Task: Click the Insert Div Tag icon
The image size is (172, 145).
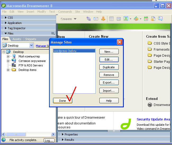Action: pyautogui.click(x=119, y=19)
